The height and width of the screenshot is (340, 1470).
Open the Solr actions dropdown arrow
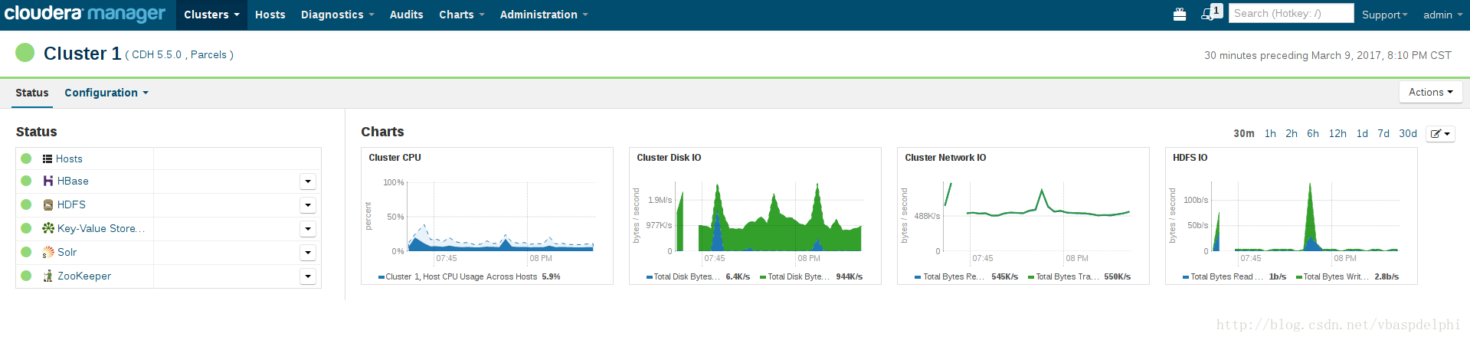coord(308,253)
